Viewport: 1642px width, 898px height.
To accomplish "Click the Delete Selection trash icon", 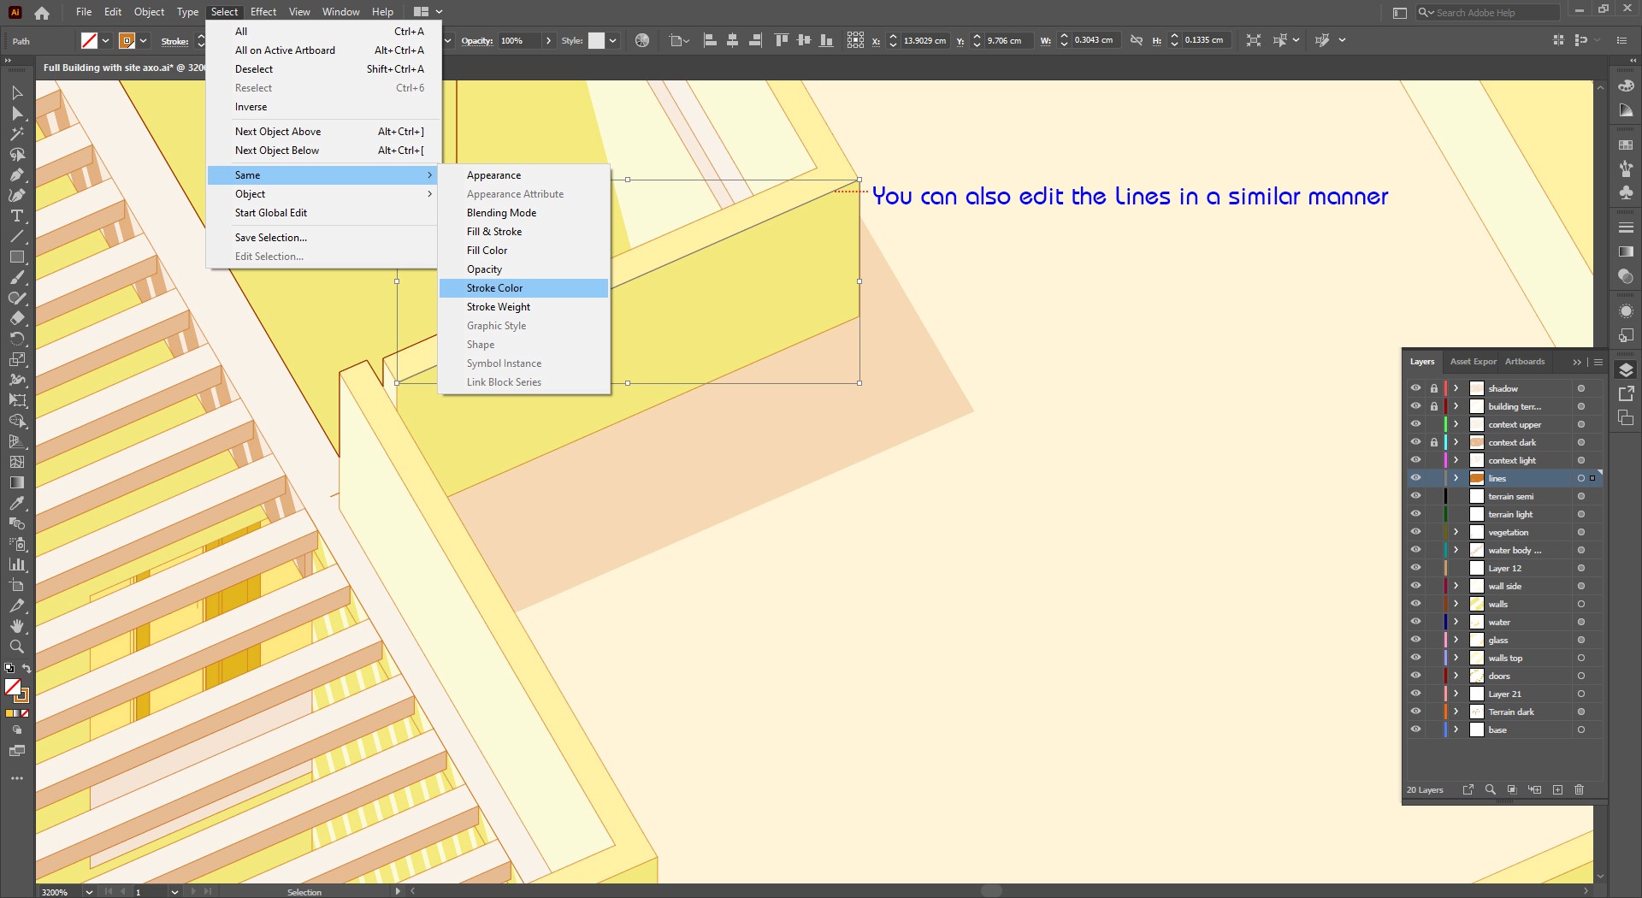I will (x=1579, y=789).
